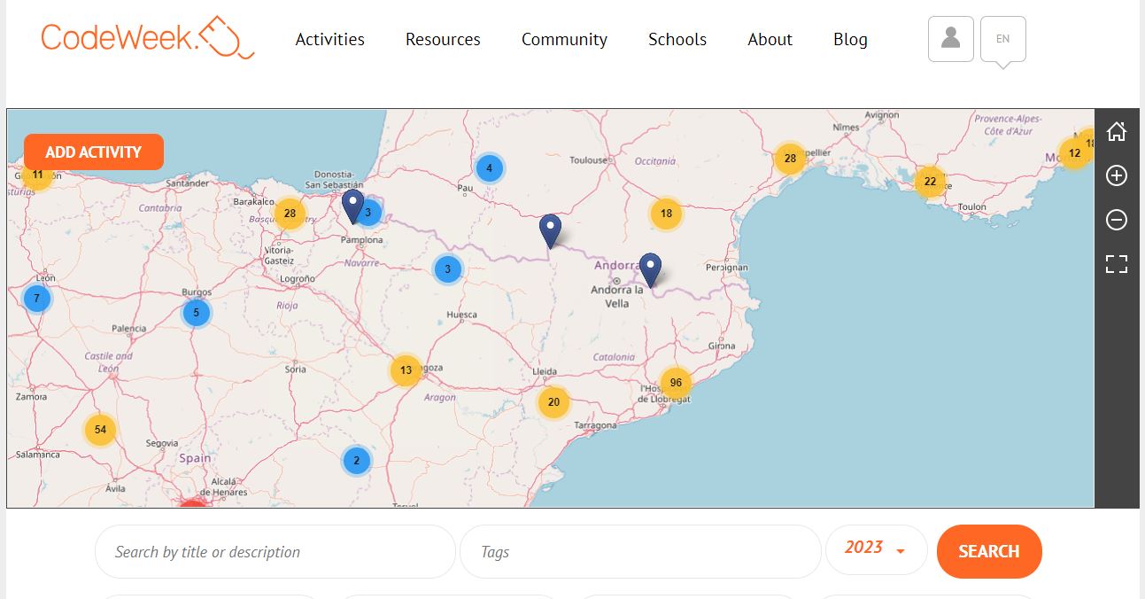Expand the 2023 year dropdown
This screenshot has height=599, width=1145.
(875, 549)
